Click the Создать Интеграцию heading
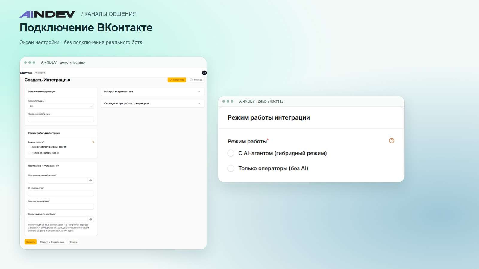The width and height of the screenshot is (479, 269). (x=47, y=80)
